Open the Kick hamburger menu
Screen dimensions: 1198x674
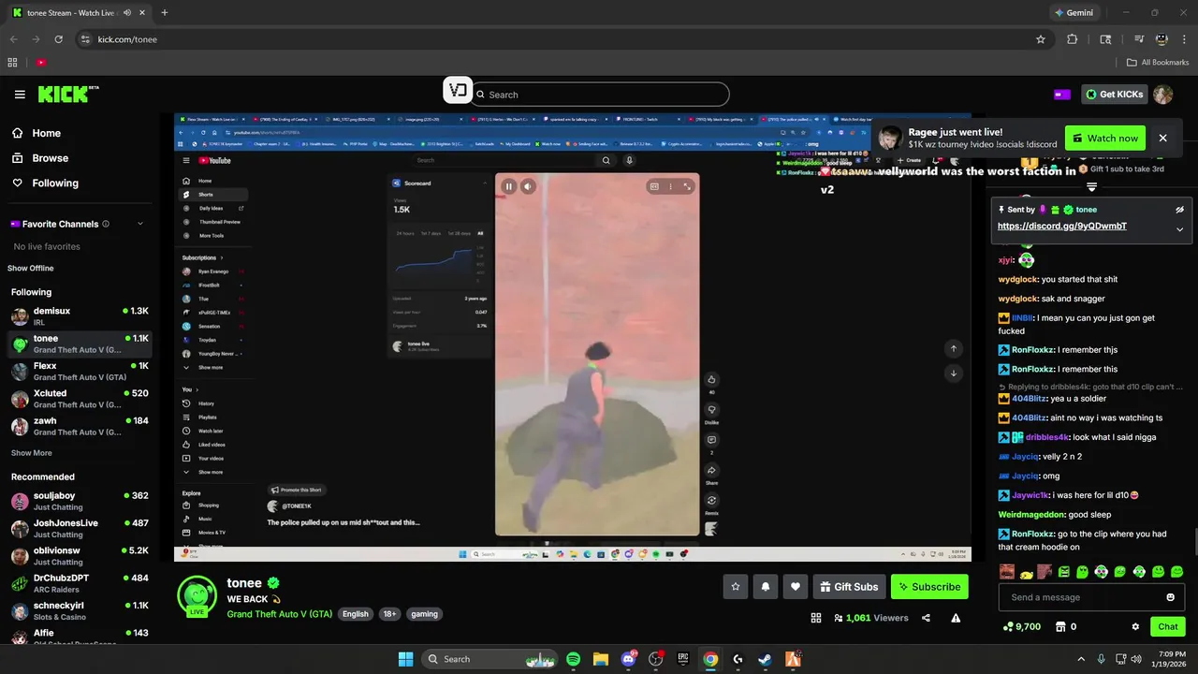coord(20,95)
